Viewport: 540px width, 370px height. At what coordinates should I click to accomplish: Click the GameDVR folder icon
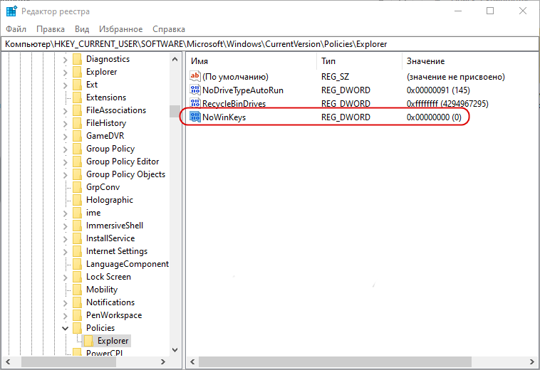tap(78, 136)
